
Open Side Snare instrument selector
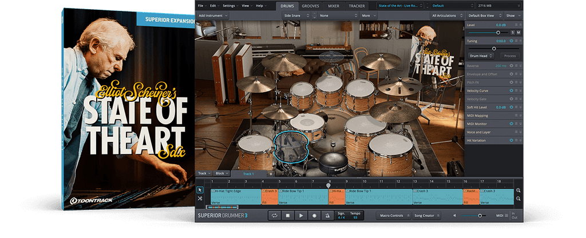297,15
